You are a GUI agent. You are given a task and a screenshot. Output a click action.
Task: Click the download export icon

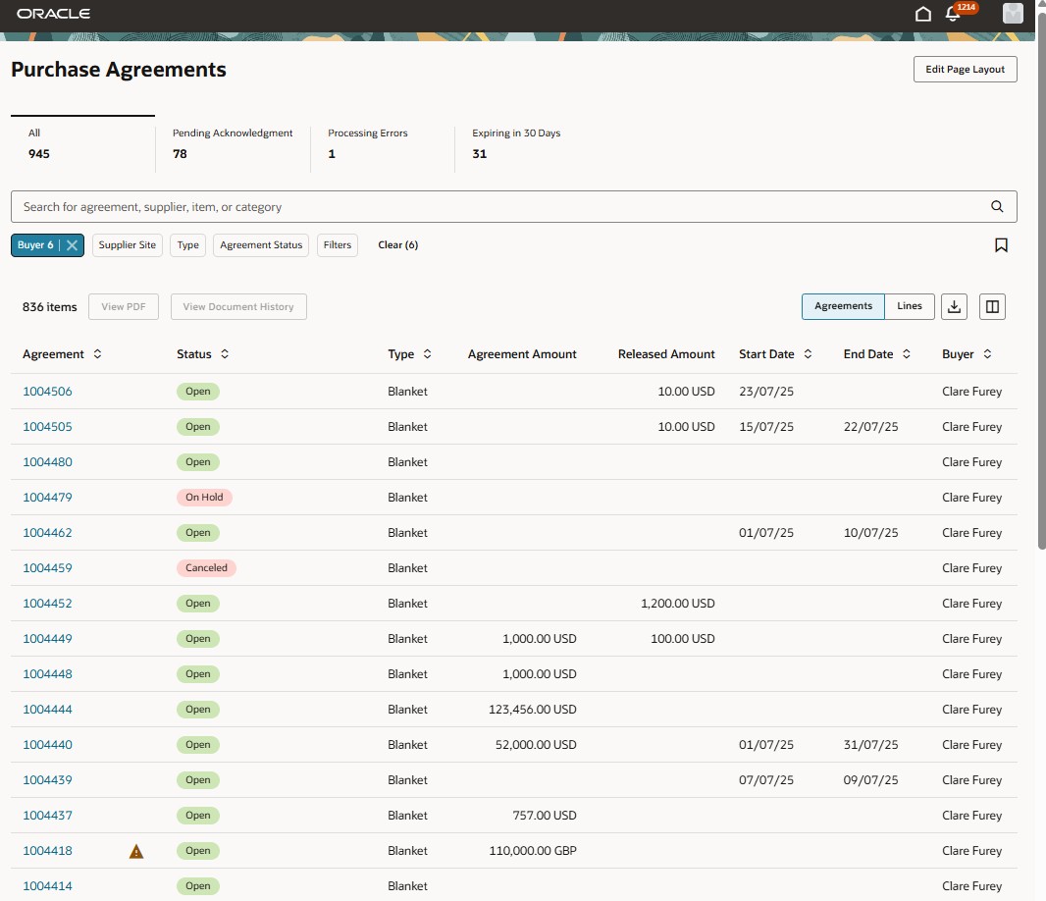pos(954,307)
